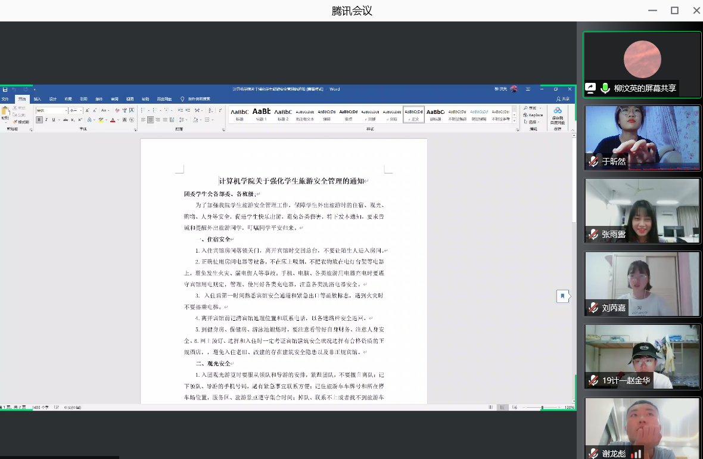The width and height of the screenshot is (703, 459).
Task: Click the screen sharing icon on 柳汶英's tile
Action: point(590,88)
